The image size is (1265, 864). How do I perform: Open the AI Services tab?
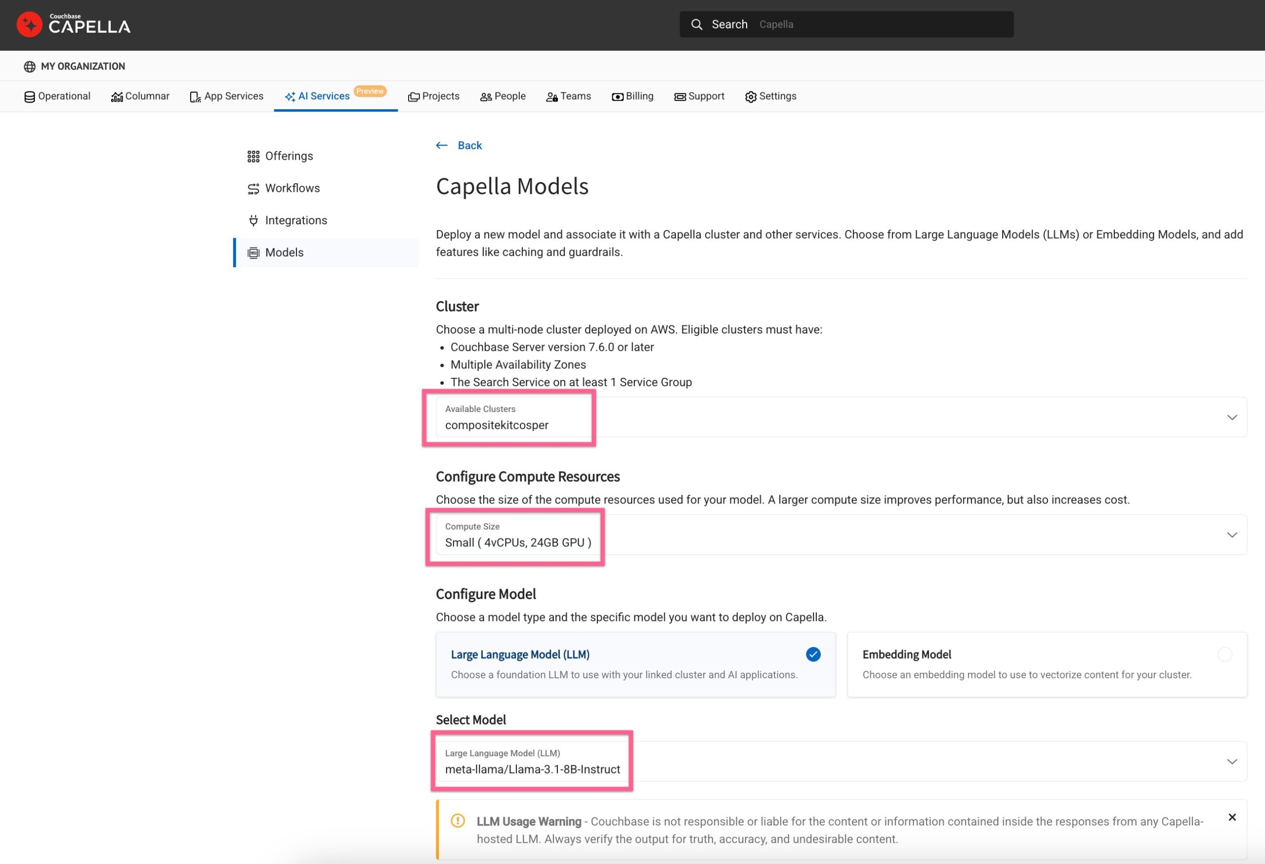(x=336, y=96)
